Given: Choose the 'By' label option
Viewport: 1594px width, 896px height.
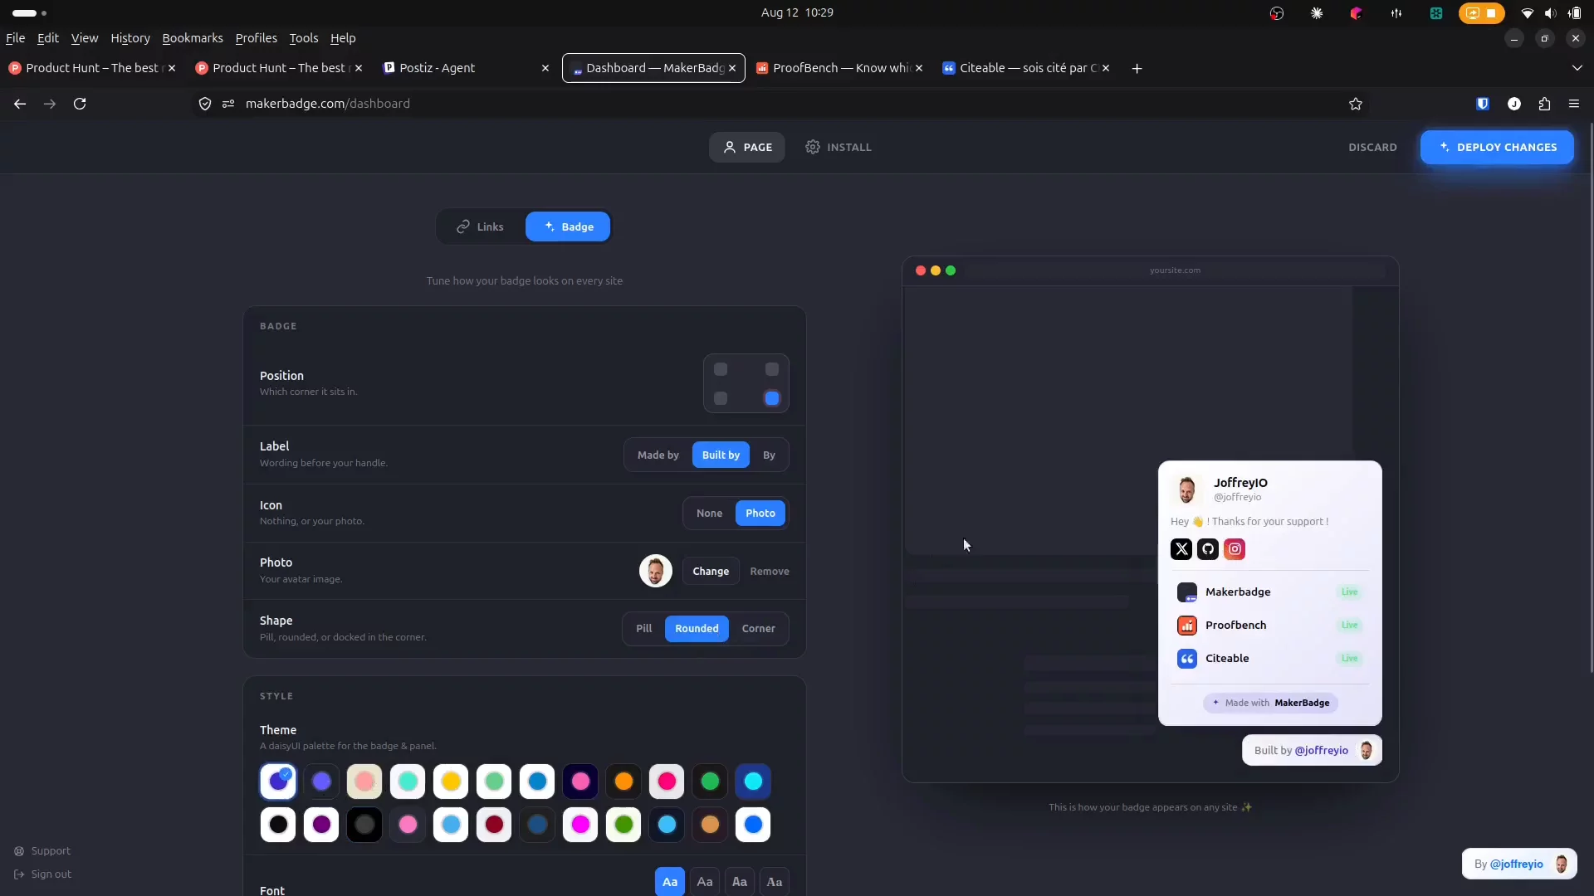Looking at the screenshot, I should tap(769, 455).
